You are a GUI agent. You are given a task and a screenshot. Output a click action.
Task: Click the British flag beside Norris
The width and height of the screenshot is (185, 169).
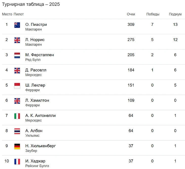[17, 40]
